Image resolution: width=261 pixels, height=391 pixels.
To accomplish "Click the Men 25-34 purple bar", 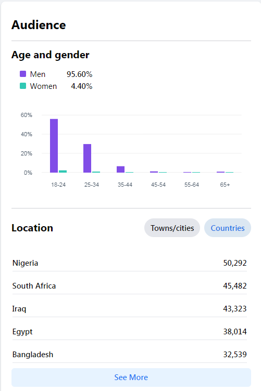I will (87, 158).
